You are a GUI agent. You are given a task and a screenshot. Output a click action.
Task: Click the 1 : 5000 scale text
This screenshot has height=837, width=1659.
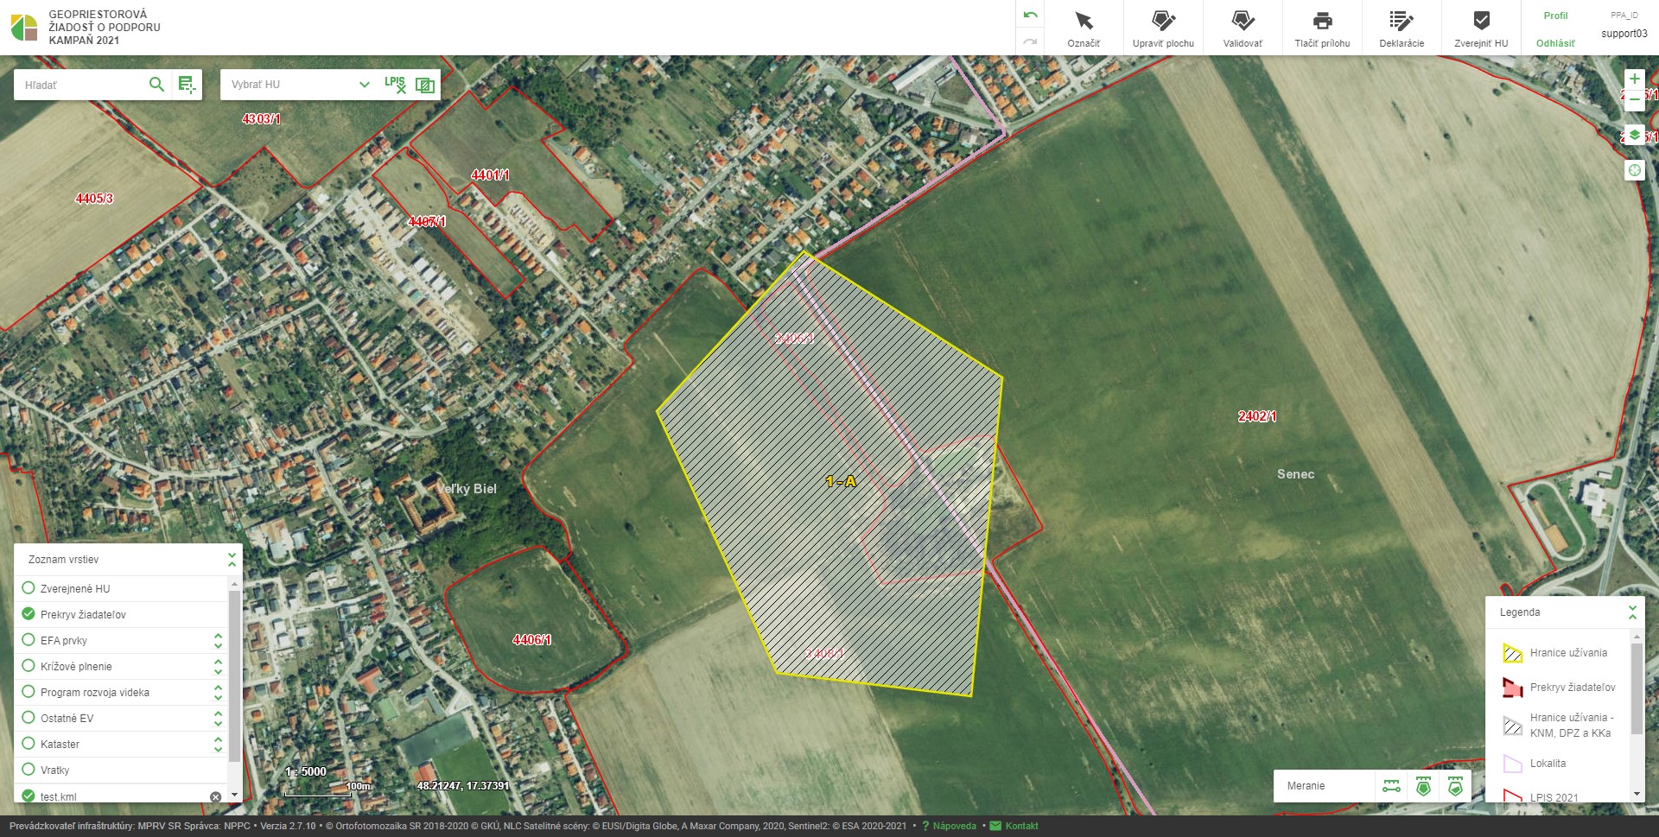[x=306, y=771]
